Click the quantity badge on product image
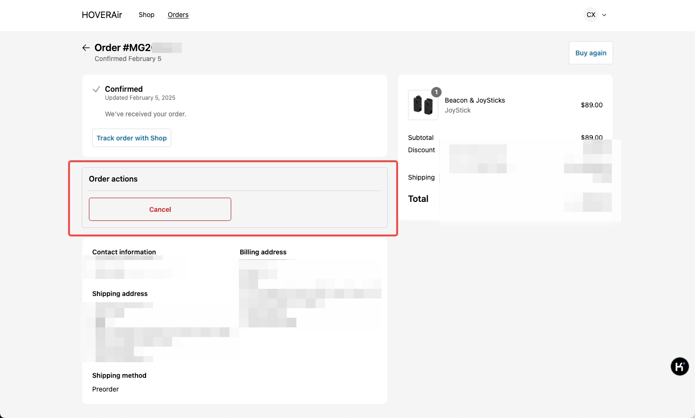Viewport: 695px width, 418px height. 436,92
